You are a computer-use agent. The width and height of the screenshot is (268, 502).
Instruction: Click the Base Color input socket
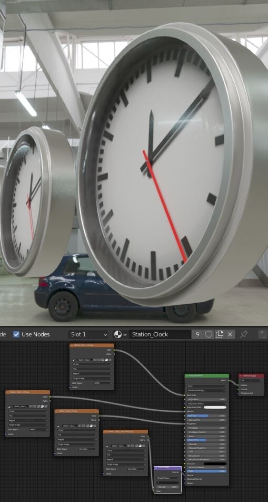tap(184, 395)
